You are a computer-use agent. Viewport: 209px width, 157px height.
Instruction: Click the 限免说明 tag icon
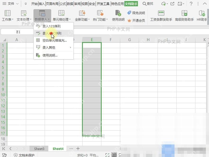coord(129,13)
